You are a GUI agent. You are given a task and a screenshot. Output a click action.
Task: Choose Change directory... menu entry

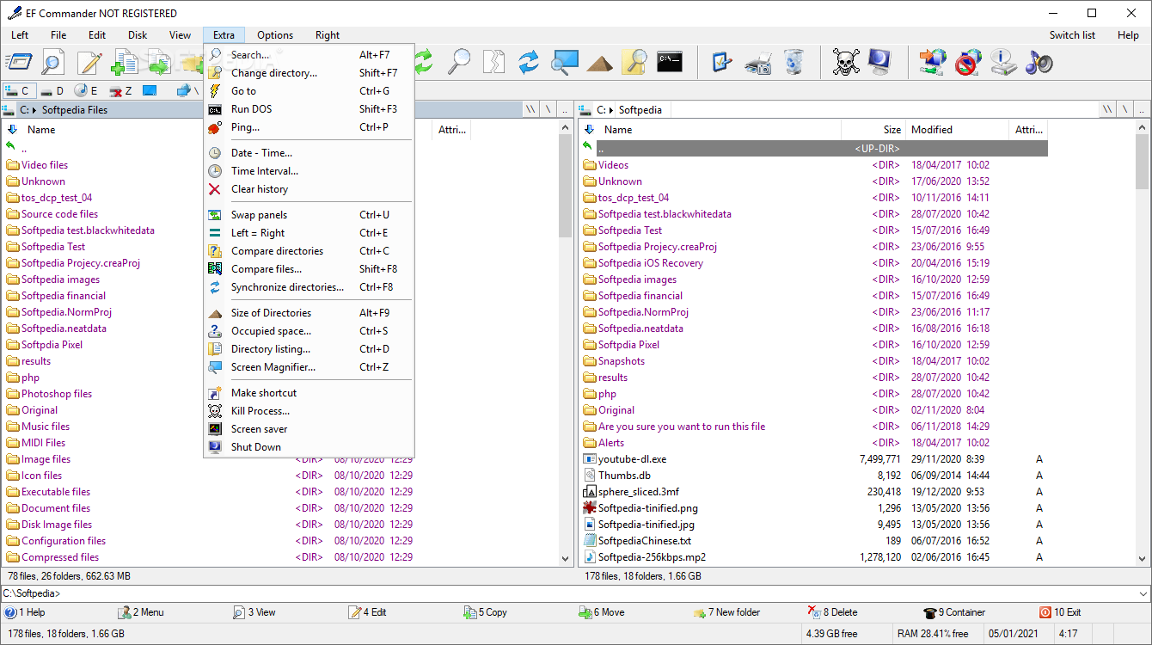309,73
